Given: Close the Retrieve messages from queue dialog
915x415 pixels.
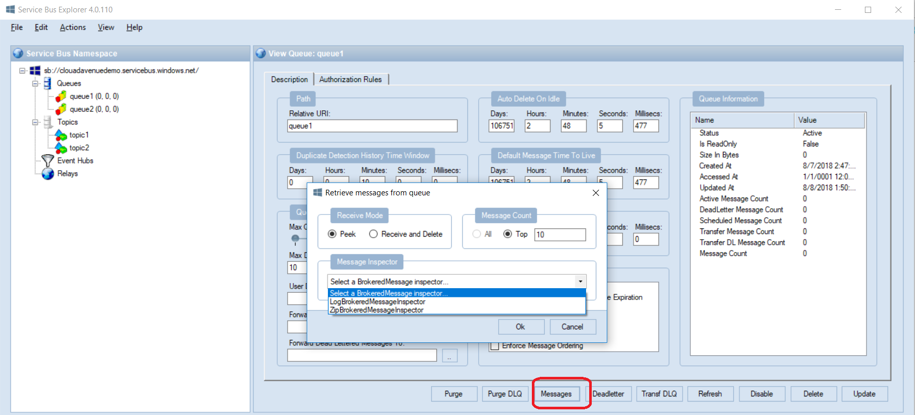Looking at the screenshot, I should click(x=596, y=193).
